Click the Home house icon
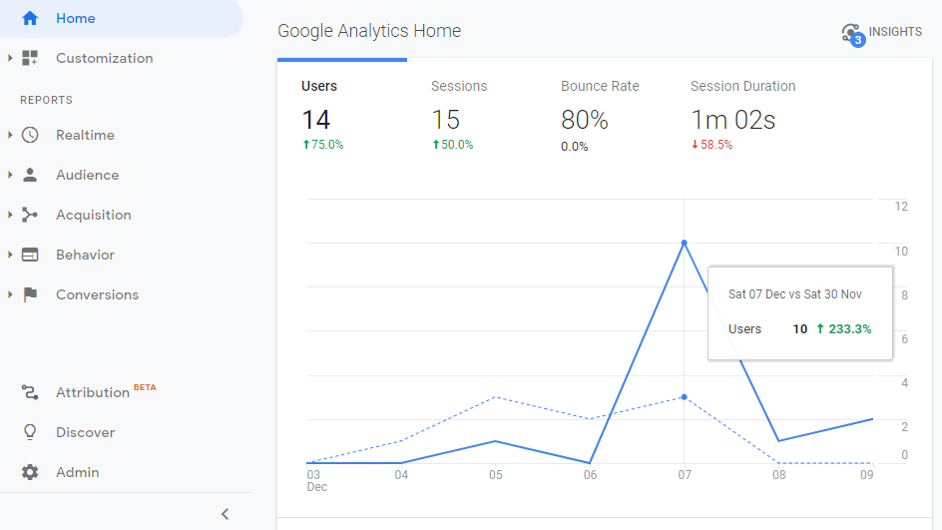942x530 pixels. click(x=30, y=18)
